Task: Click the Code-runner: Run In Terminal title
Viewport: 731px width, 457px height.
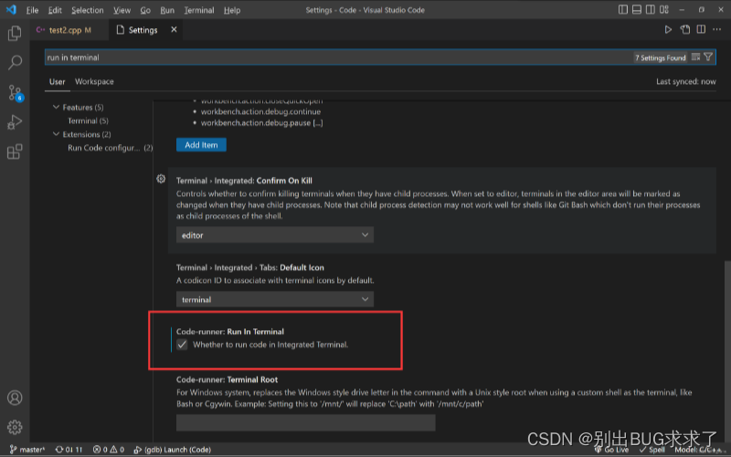Action: [230, 332]
